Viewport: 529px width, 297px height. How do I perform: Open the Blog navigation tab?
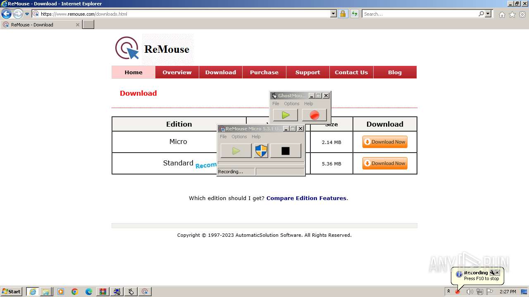point(395,72)
